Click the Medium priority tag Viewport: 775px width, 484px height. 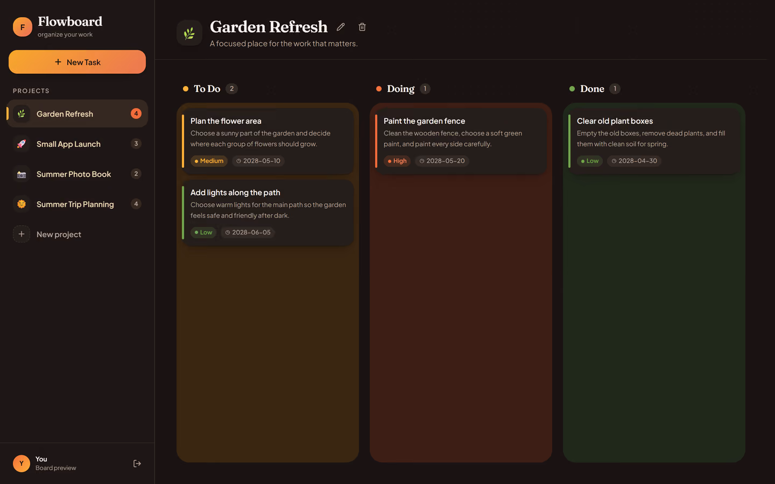[x=209, y=161]
